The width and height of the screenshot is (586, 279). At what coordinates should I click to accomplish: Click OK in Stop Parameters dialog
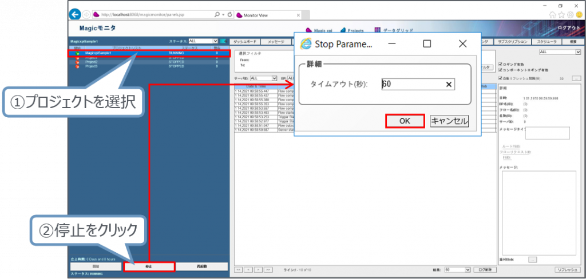(405, 121)
